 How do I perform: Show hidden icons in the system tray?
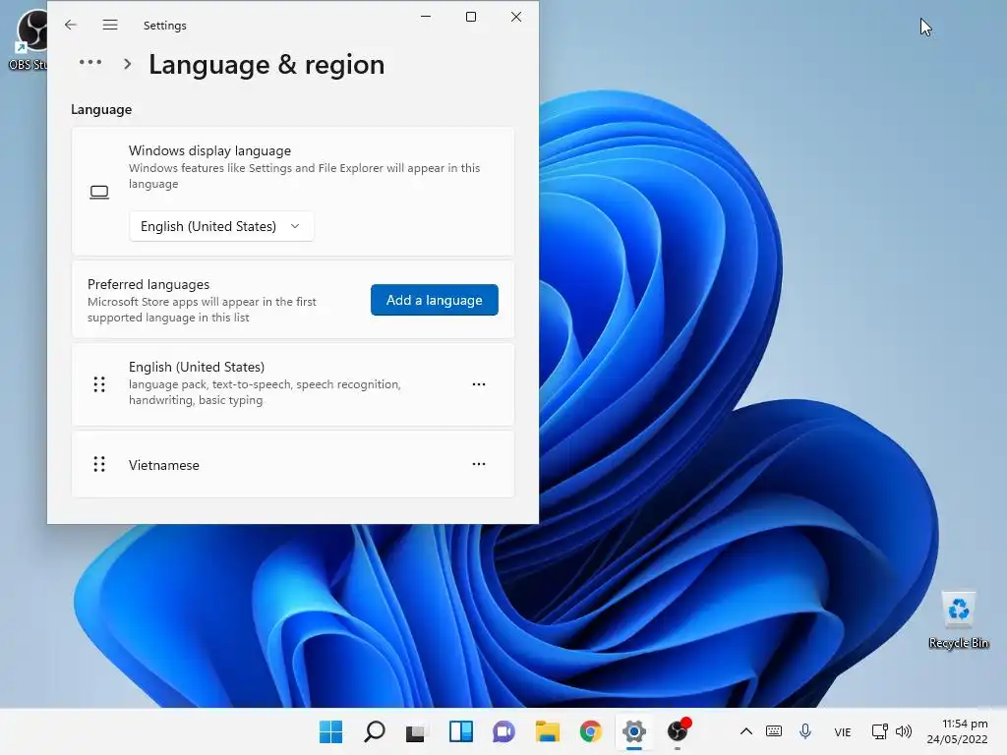[746, 731]
